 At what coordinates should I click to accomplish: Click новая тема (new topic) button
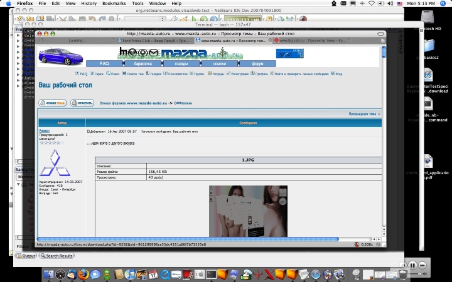53,103
